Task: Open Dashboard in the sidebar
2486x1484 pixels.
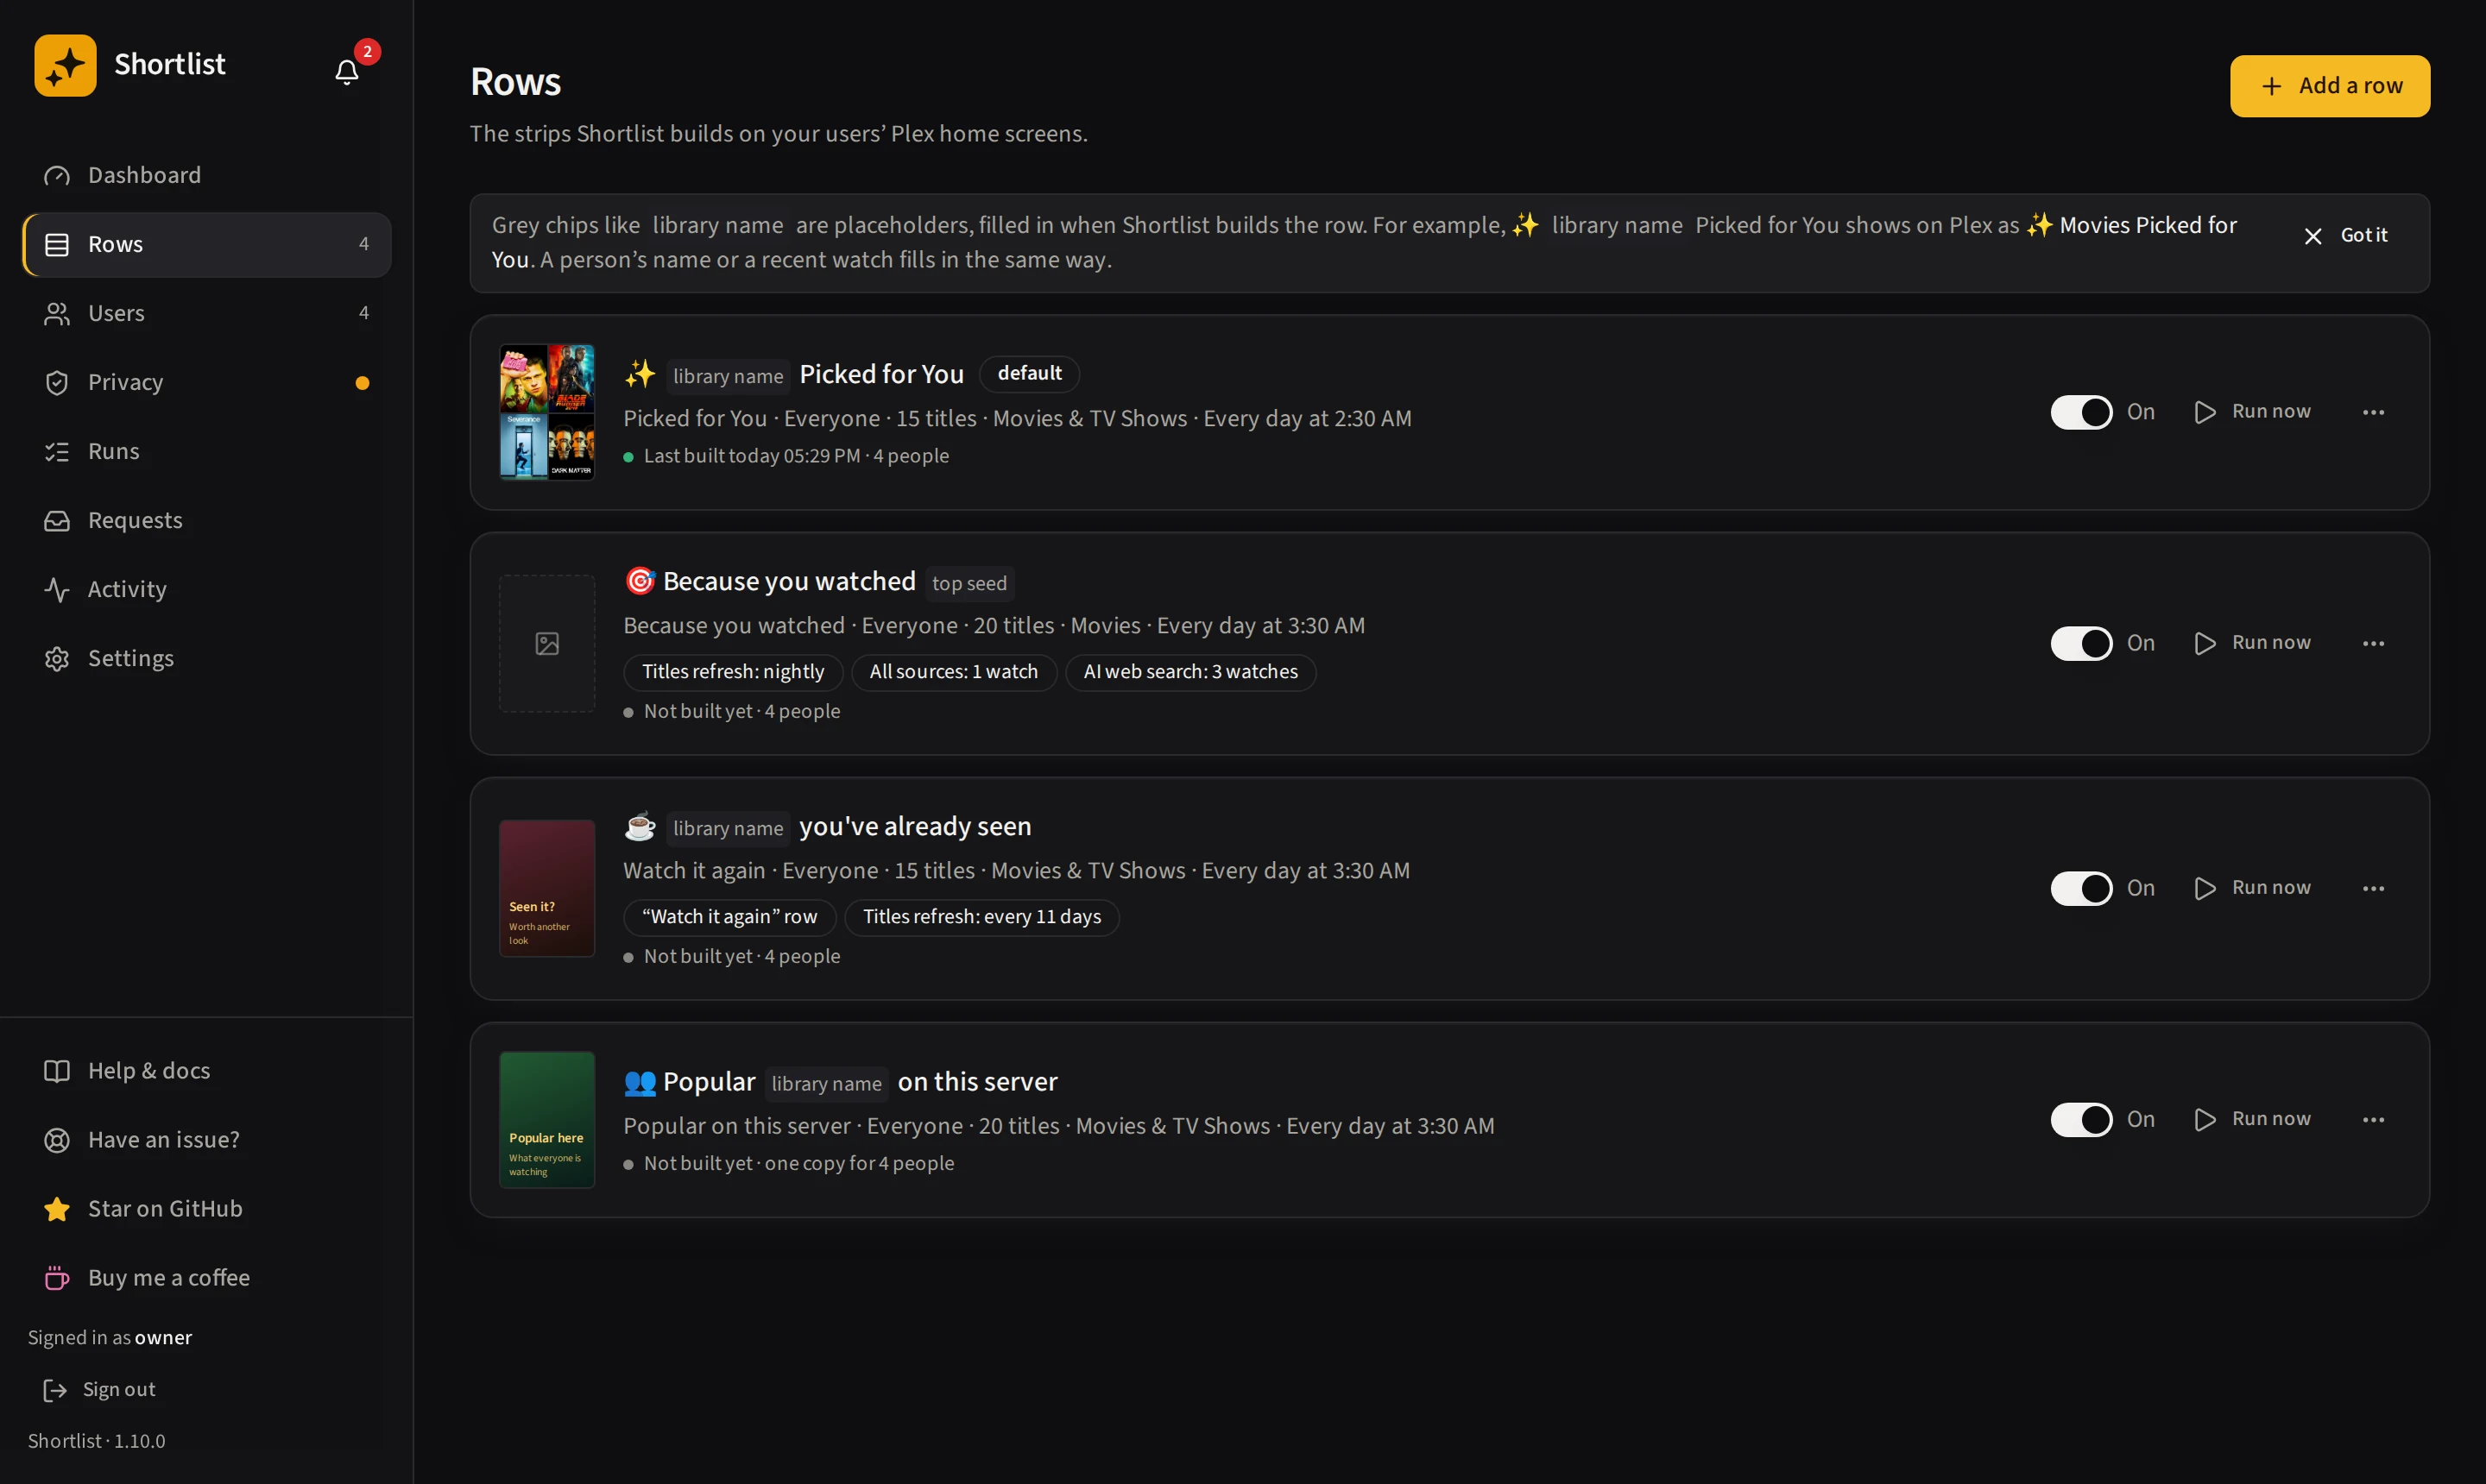Action: tap(207, 175)
